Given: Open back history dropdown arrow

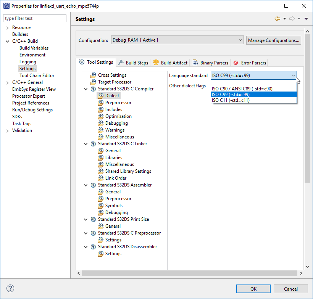Looking at the screenshot, I should pyautogui.click(x=284, y=19).
